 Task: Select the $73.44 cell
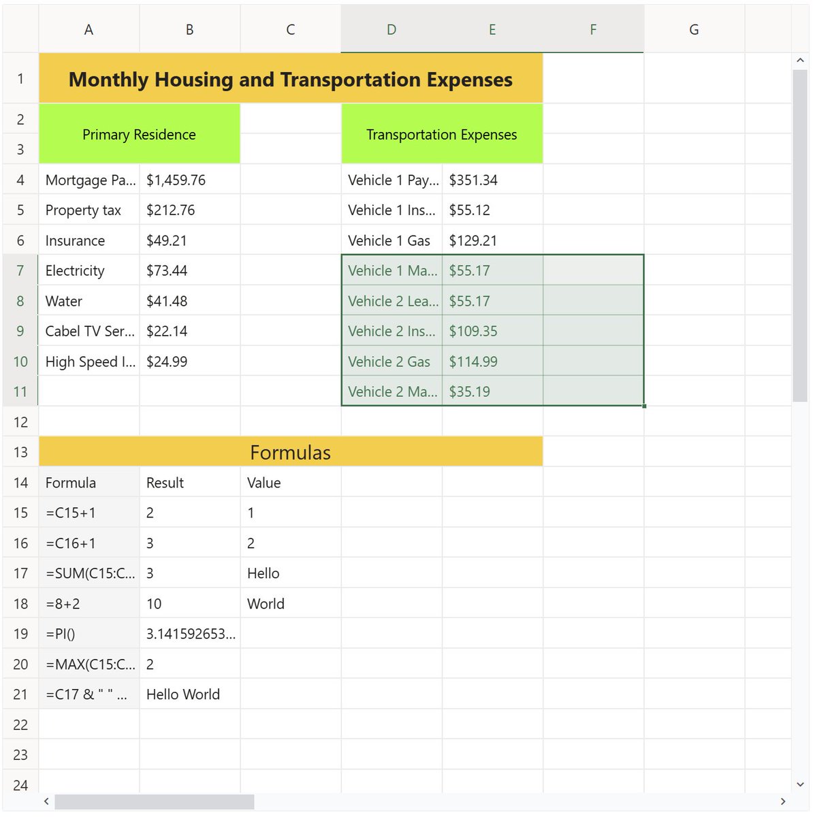coord(190,270)
